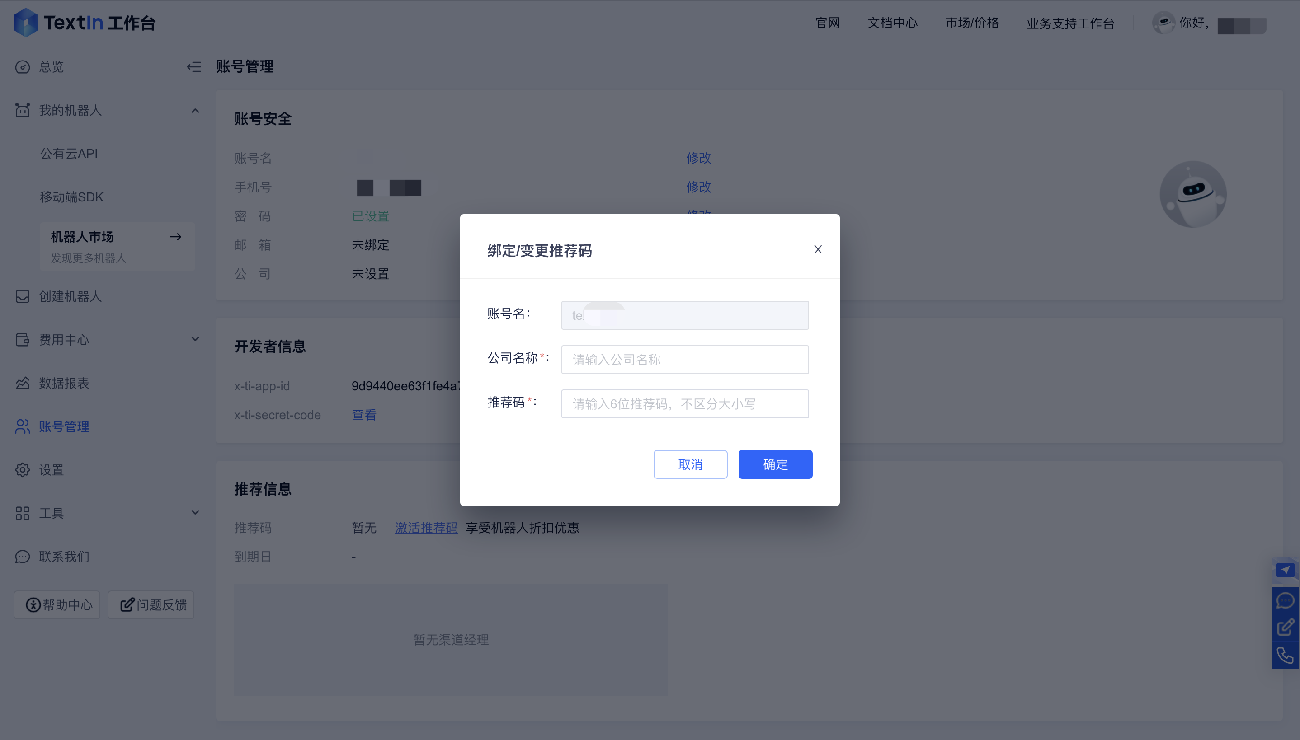Screen dimensions: 1300x740
Task: Click the floating edit feedback icon
Action: (1285, 628)
